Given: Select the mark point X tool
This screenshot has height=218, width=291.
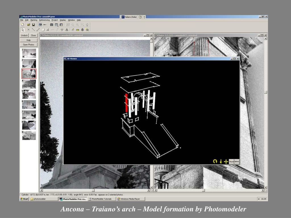Looking at the screenshot, I should point(28,30).
